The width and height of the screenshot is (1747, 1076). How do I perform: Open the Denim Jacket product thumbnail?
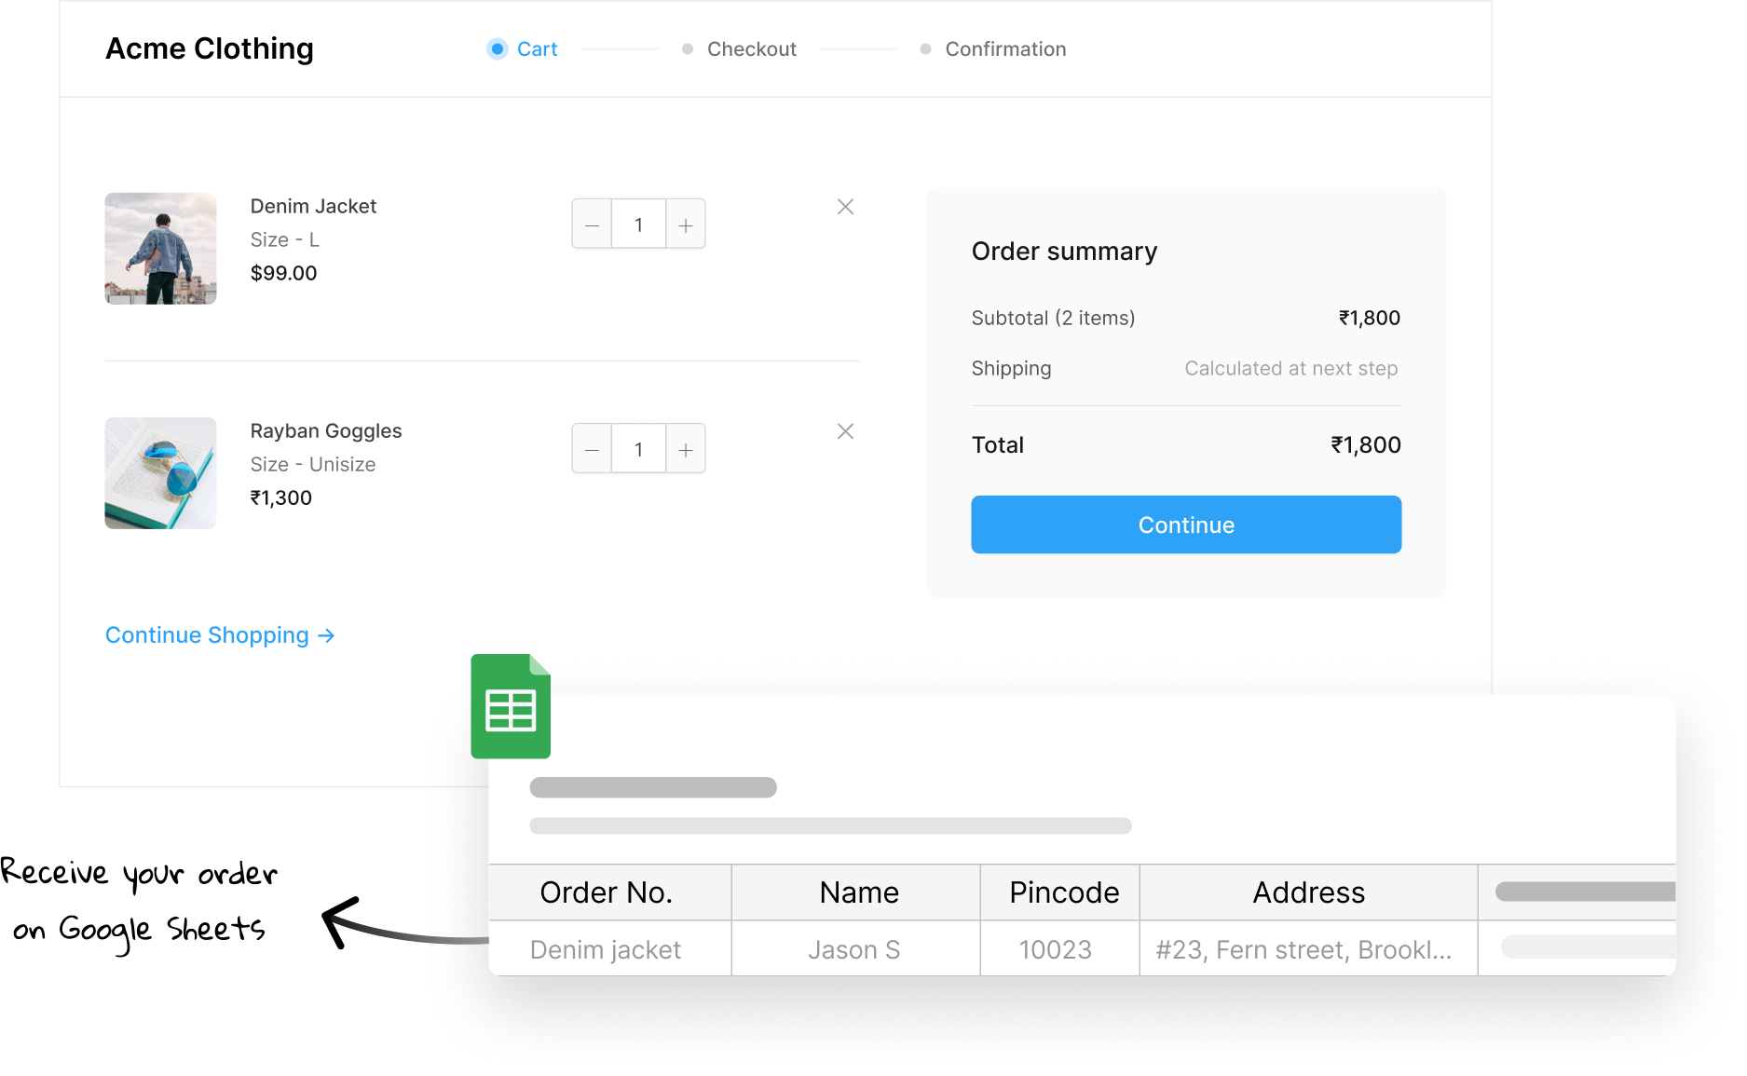click(160, 249)
